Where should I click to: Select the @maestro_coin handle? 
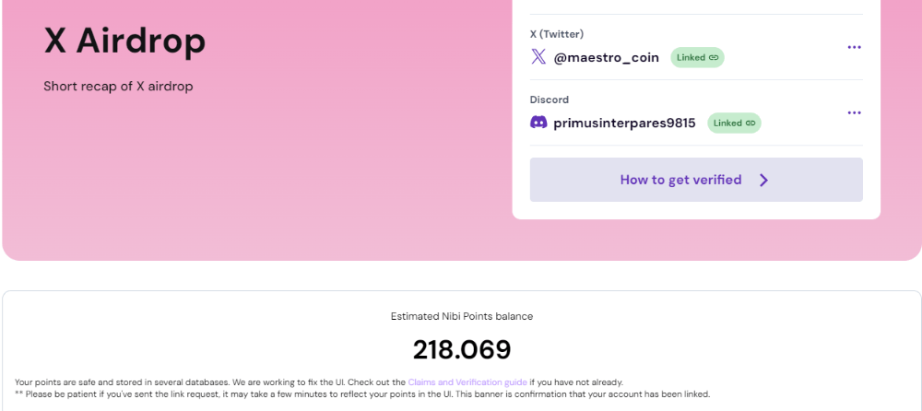click(607, 58)
